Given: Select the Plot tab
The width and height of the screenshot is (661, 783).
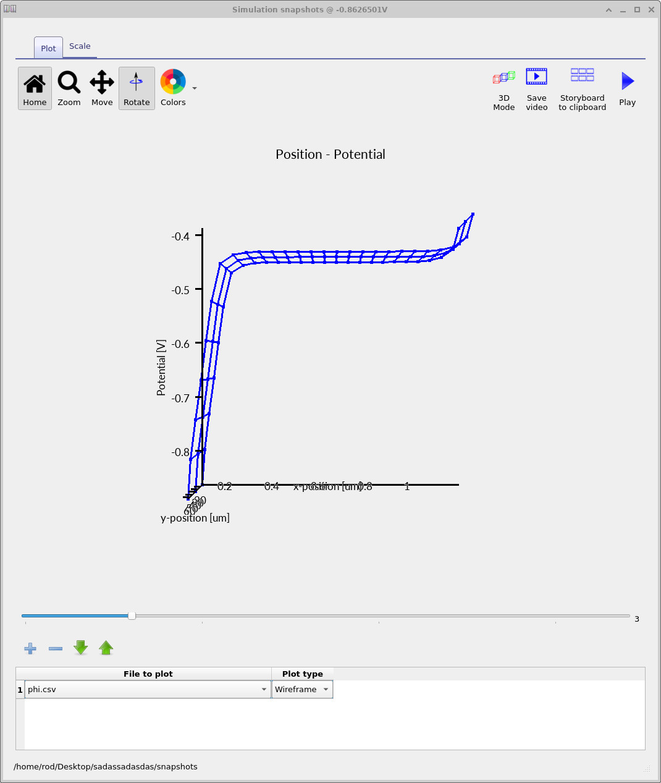Looking at the screenshot, I should 48,48.
